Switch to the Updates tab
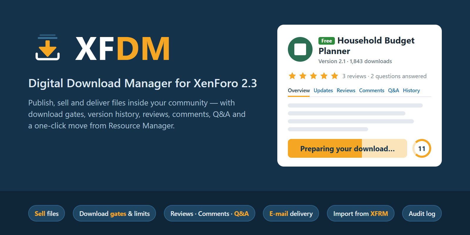Screen dimensions: 470x235 [323, 90]
